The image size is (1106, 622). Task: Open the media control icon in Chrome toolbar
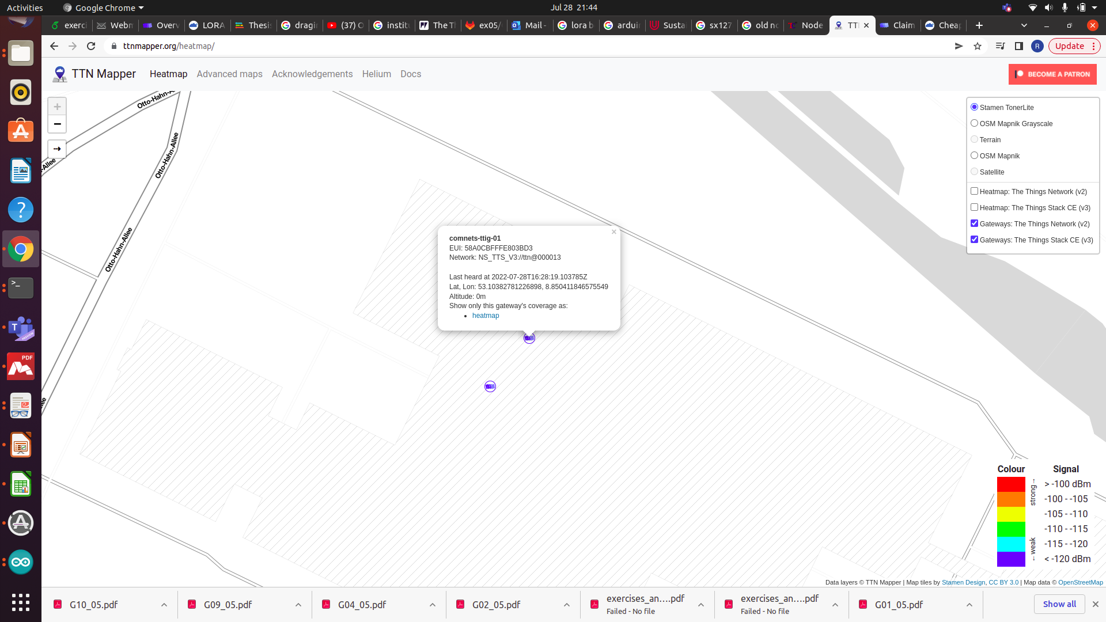click(1001, 46)
